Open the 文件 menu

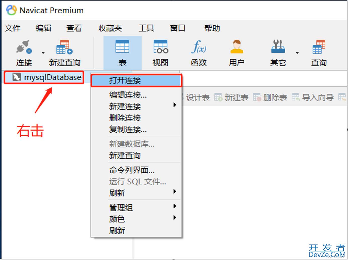click(13, 28)
